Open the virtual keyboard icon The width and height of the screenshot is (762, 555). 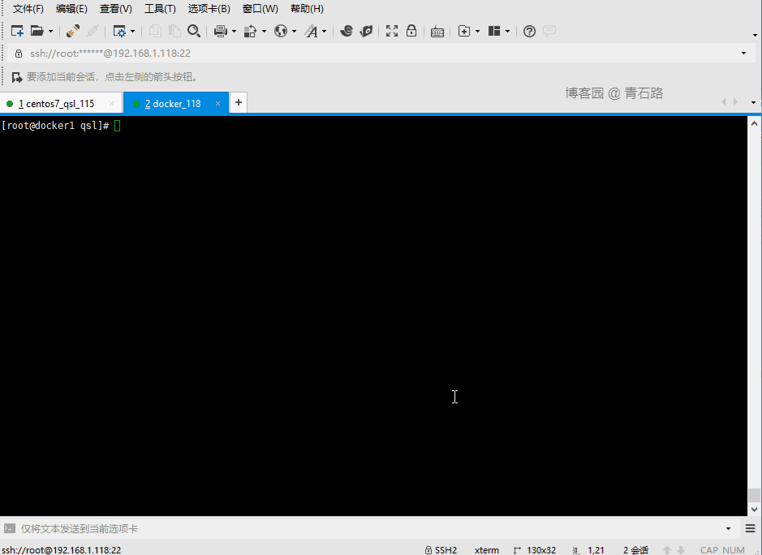tap(437, 32)
